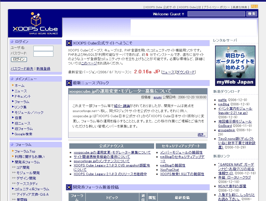
Task: Click the search text field
Action: tap(216, 14)
